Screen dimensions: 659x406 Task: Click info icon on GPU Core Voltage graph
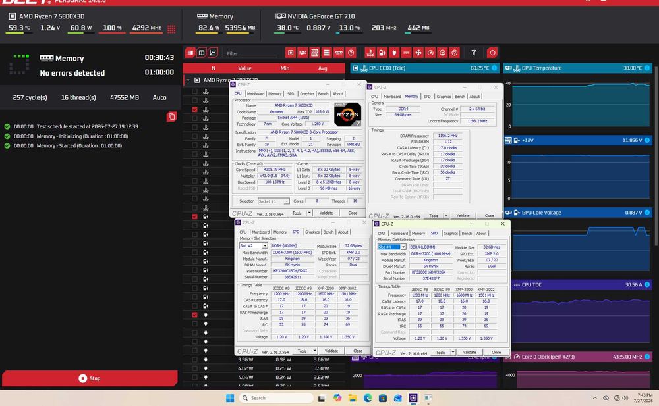pyautogui.click(x=647, y=213)
